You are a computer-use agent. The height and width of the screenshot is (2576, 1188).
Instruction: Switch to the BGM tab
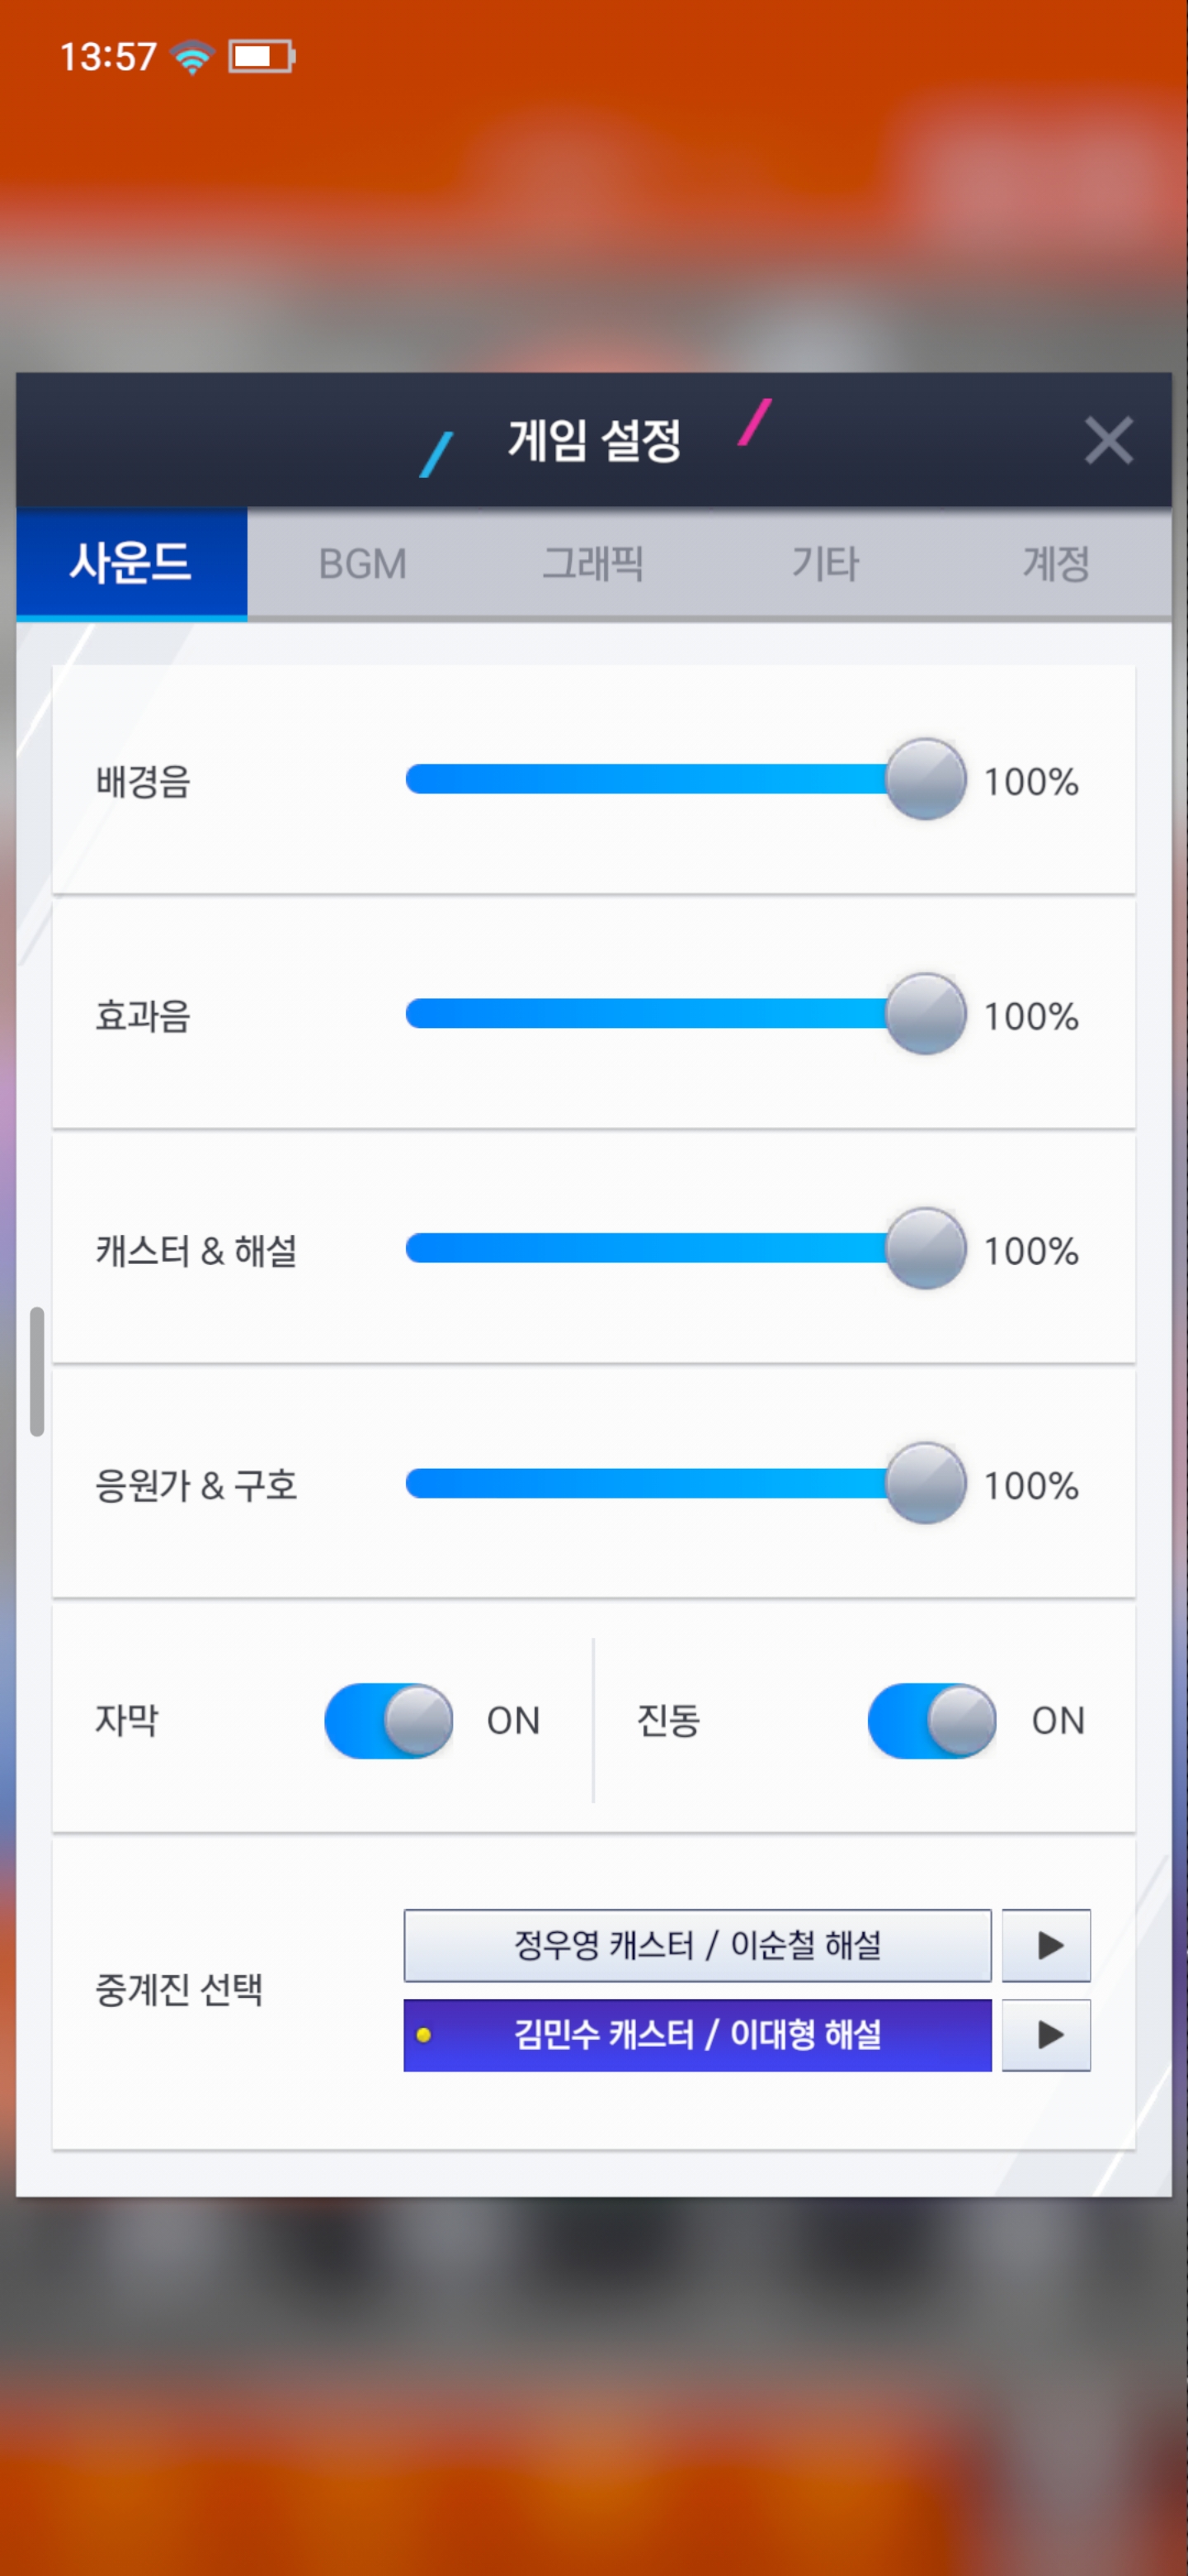361,564
